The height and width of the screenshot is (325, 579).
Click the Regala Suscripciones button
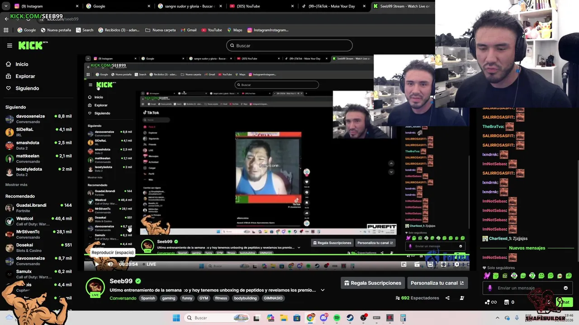pos(372,283)
